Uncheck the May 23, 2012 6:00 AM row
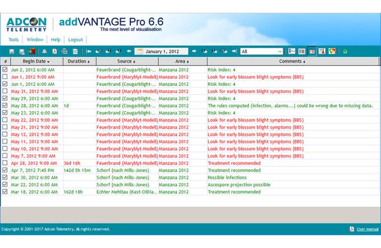Viewport: 381px width, 248px height. pyautogui.click(x=5, y=113)
